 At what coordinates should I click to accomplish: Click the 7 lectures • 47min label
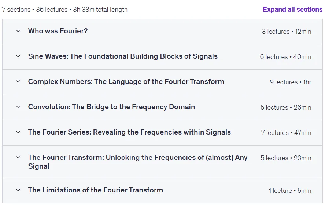tap(286, 133)
